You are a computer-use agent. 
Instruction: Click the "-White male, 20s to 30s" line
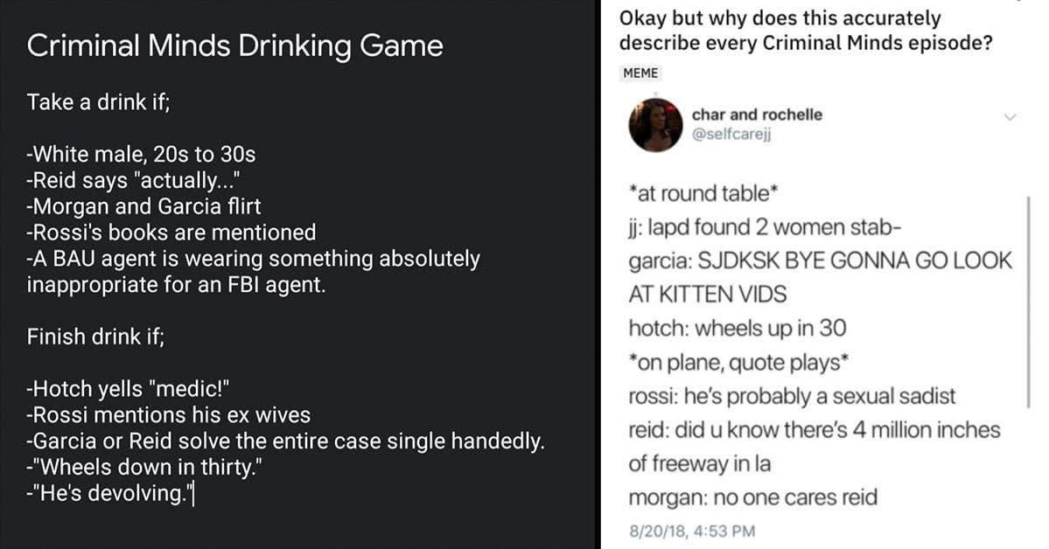[x=141, y=155]
